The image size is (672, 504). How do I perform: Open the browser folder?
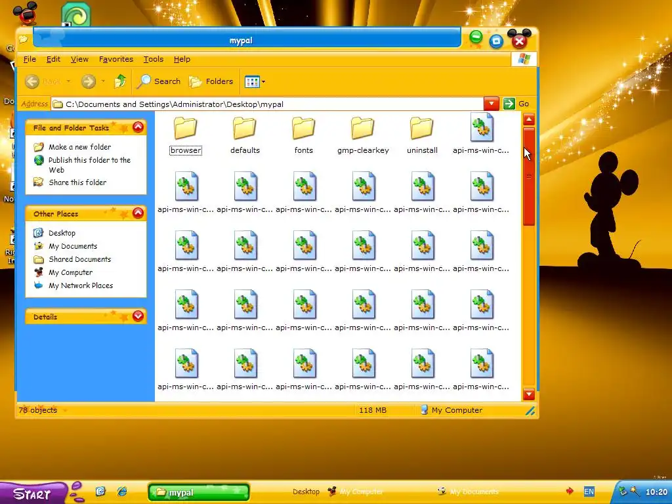coord(186,135)
